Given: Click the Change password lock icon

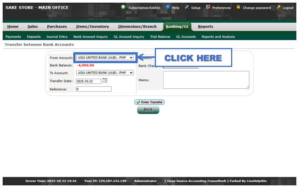Looking at the screenshot, I should (238, 7).
